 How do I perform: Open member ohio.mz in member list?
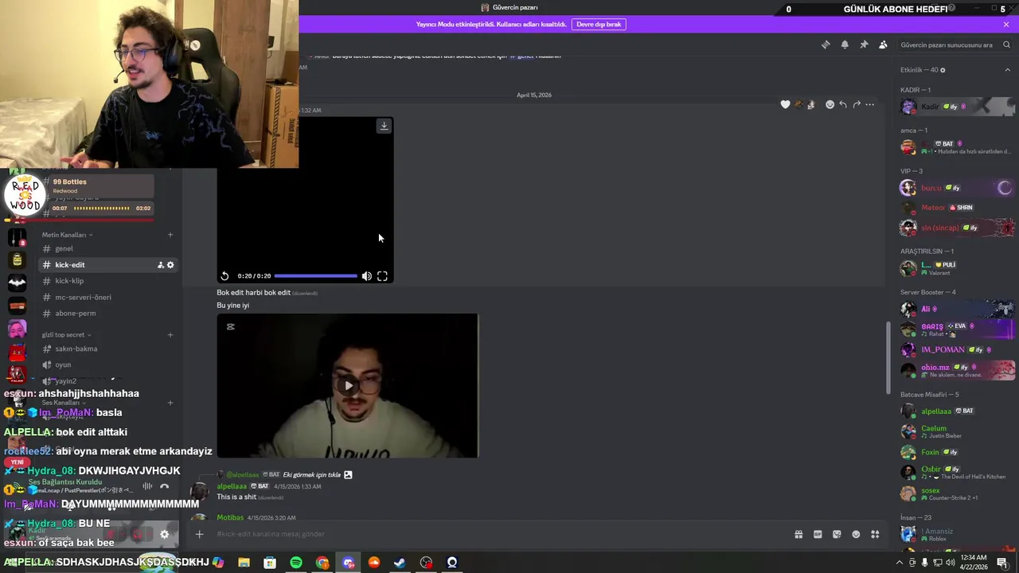tap(957, 370)
